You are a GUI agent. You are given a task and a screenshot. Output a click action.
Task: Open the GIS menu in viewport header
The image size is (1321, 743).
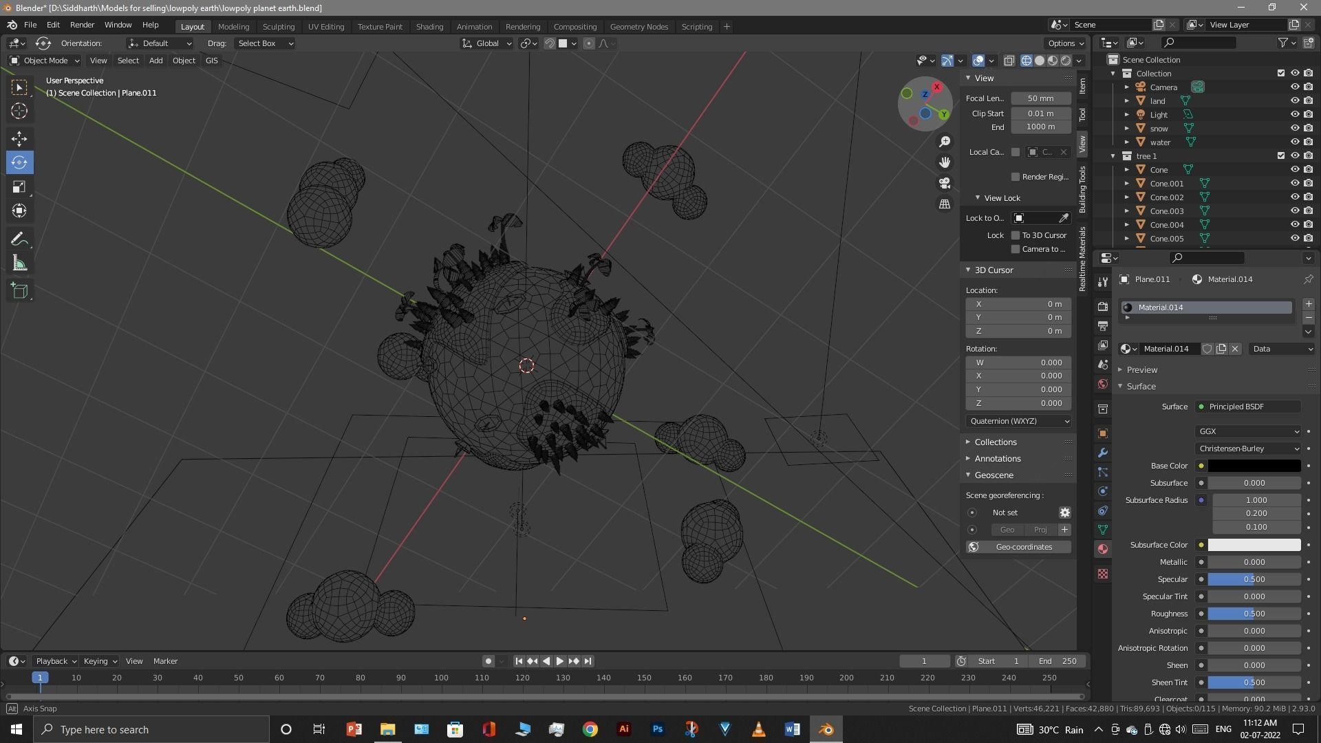211,61
